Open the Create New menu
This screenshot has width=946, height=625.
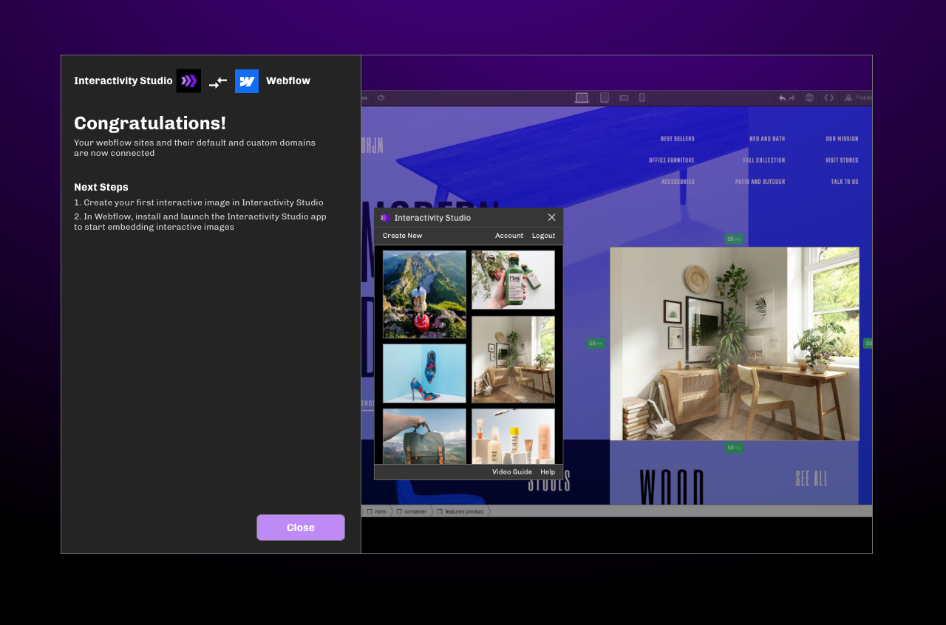[x=401, y=235]
